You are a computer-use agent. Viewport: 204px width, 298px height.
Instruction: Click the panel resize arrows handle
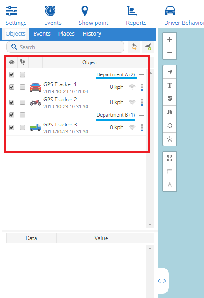click(x=162, y=281)
